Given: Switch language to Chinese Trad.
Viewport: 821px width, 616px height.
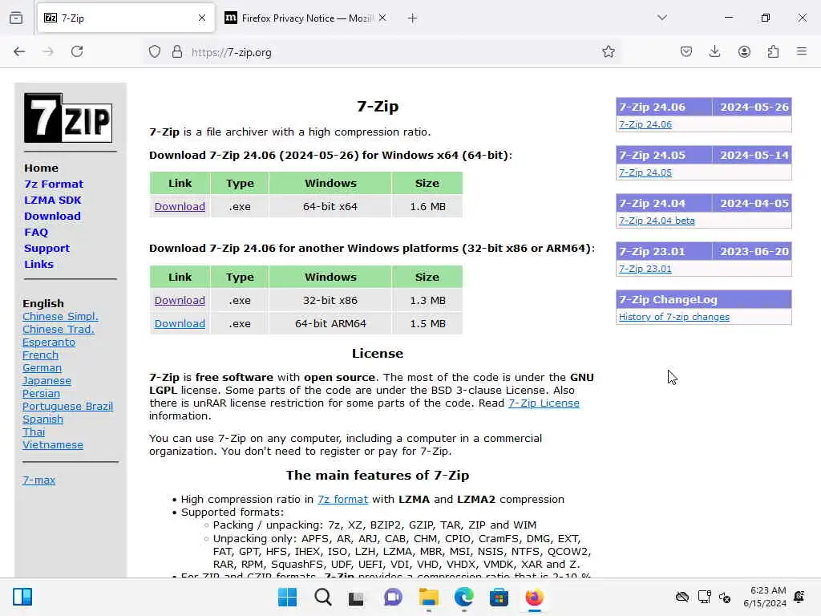Looking at the screenshot, I should (x=58, y=330).
